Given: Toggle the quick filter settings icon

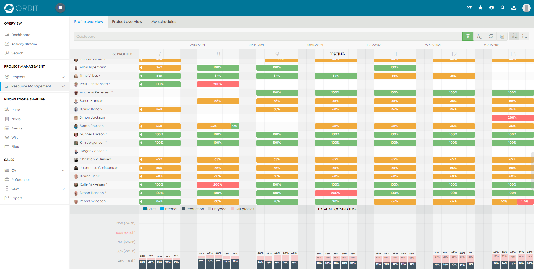Looking at the screenshot, I should [480, 36].
